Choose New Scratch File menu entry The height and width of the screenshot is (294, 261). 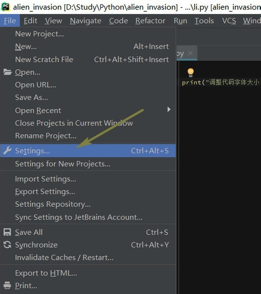click(x=44, y=60)
